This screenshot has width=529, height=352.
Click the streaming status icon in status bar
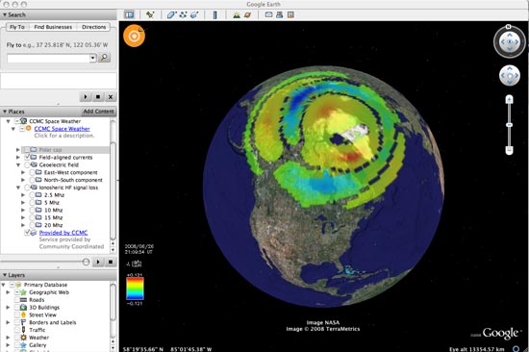pyautogui.click(x=516, y=348)
